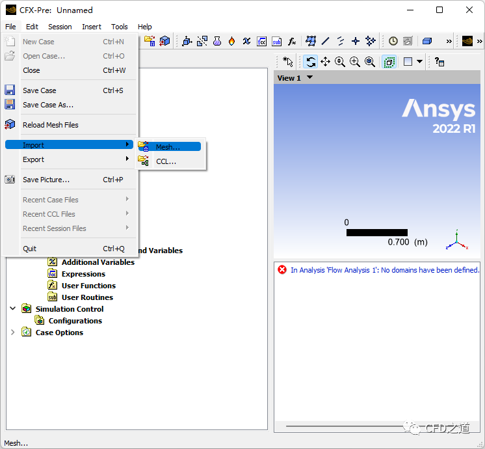485x449 pixels.
Task: Open the Help menu
Action: 145,27
